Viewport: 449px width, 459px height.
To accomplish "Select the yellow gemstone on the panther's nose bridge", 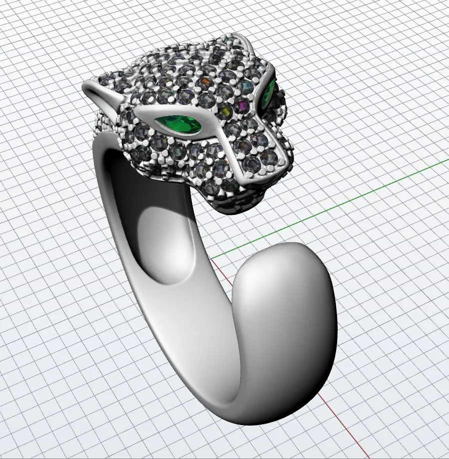I will click(226, 110).
